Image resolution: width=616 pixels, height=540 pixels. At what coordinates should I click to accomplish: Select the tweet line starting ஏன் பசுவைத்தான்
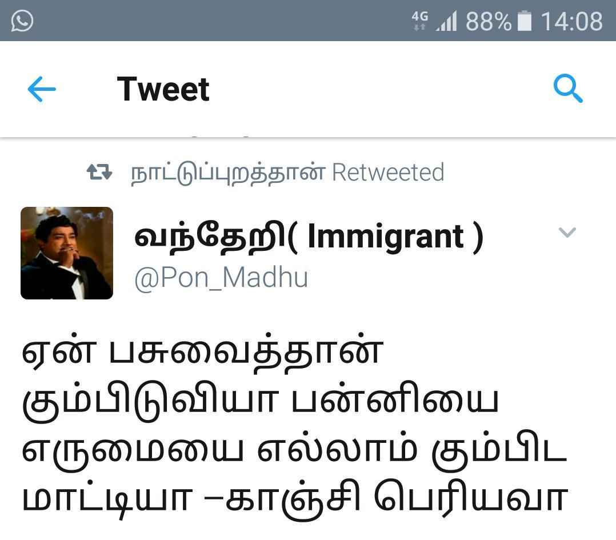click(x=203, y=352)
